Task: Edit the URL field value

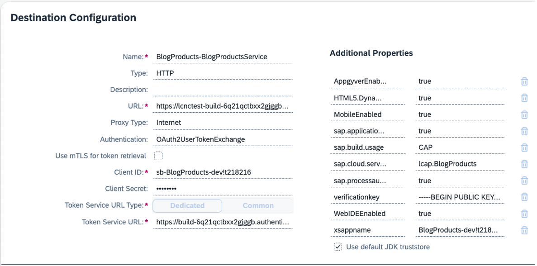Action: [223, 106]
